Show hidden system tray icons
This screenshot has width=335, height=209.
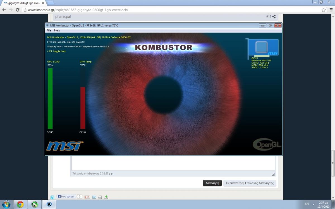(313, 204)
